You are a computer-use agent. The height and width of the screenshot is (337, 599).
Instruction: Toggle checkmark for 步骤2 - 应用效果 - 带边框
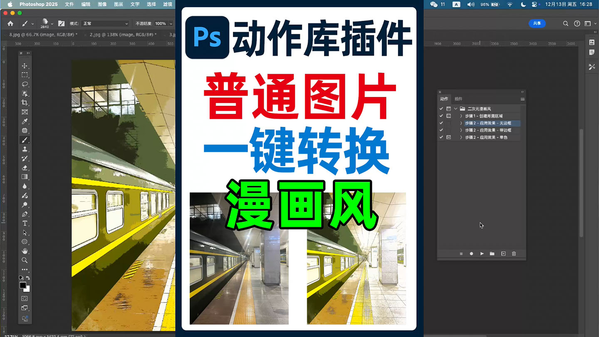click(441, 130)
